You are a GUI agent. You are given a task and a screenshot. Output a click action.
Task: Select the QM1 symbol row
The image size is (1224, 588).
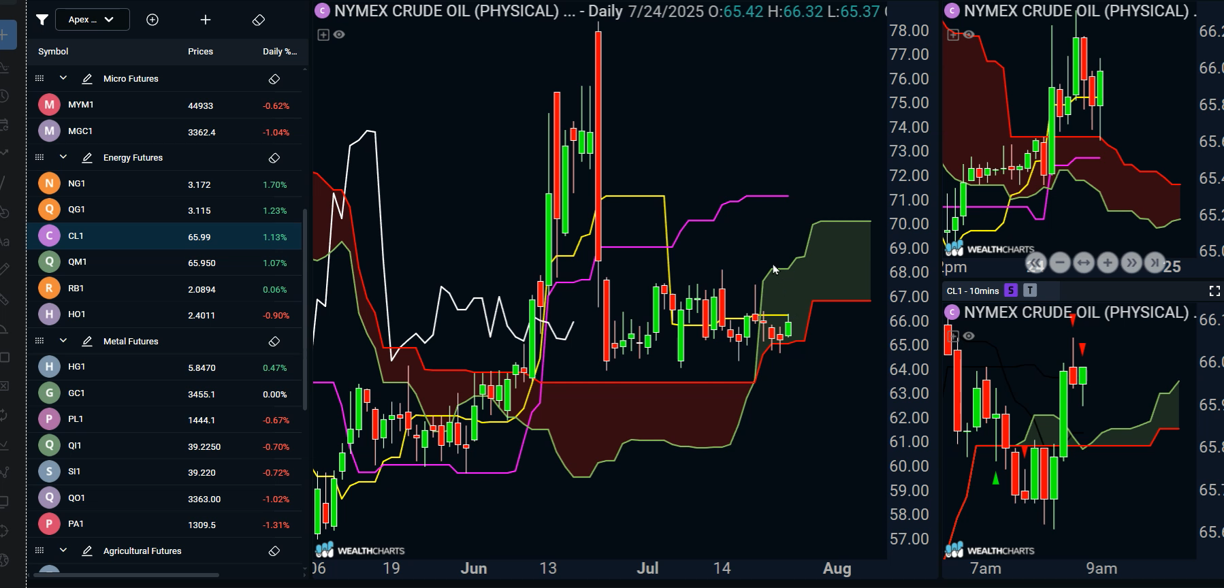165,262
